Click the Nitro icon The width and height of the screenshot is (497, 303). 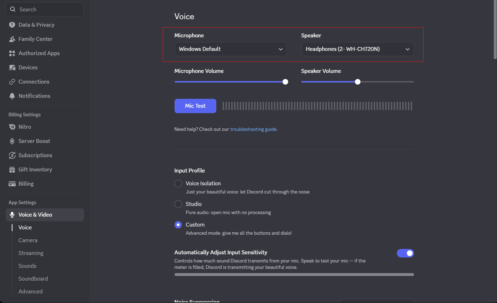click(12, 127)
